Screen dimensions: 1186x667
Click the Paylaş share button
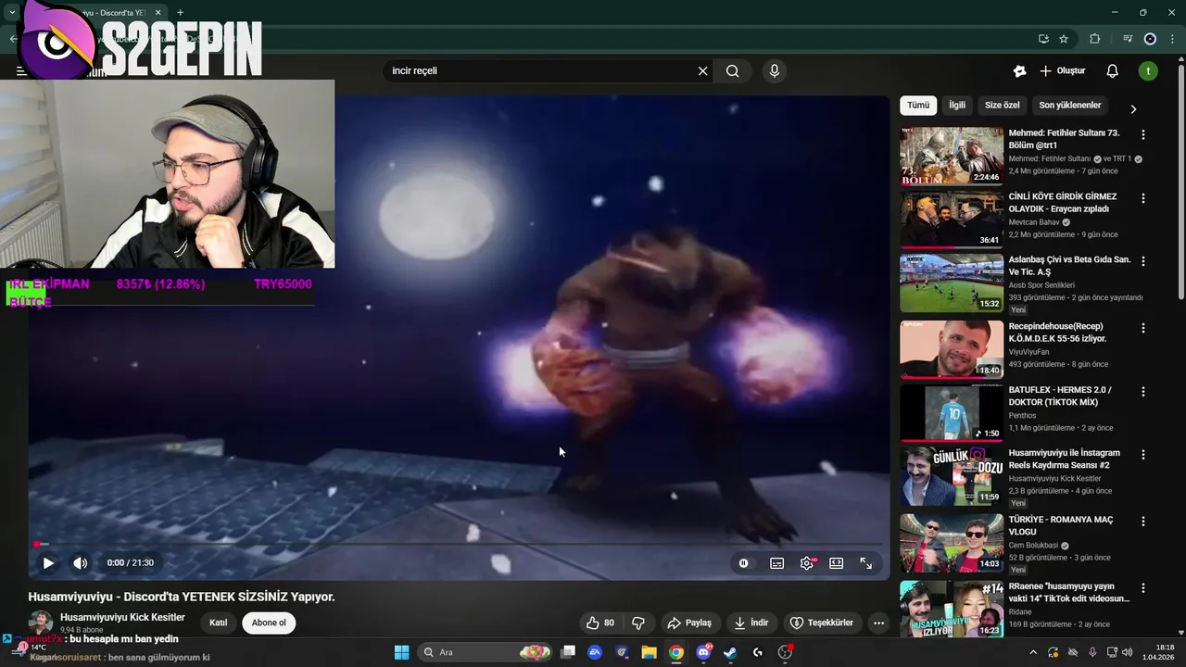(689, 623)
